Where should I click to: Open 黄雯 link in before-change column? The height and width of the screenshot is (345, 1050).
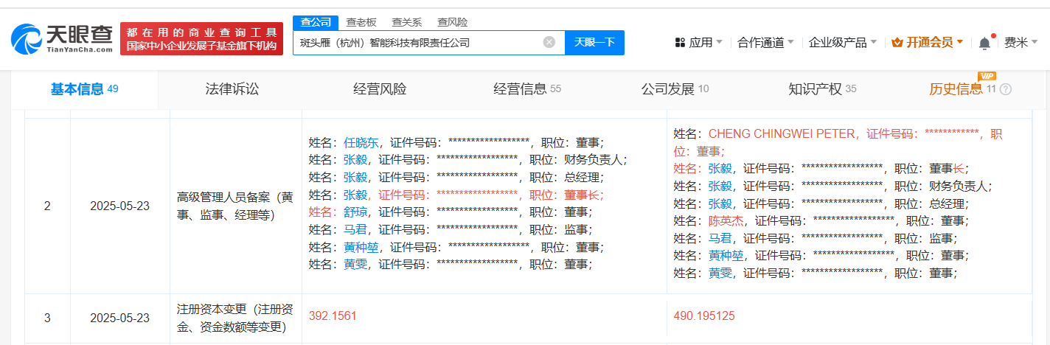355,265
